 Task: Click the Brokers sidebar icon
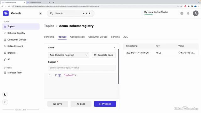pos(5,53)
